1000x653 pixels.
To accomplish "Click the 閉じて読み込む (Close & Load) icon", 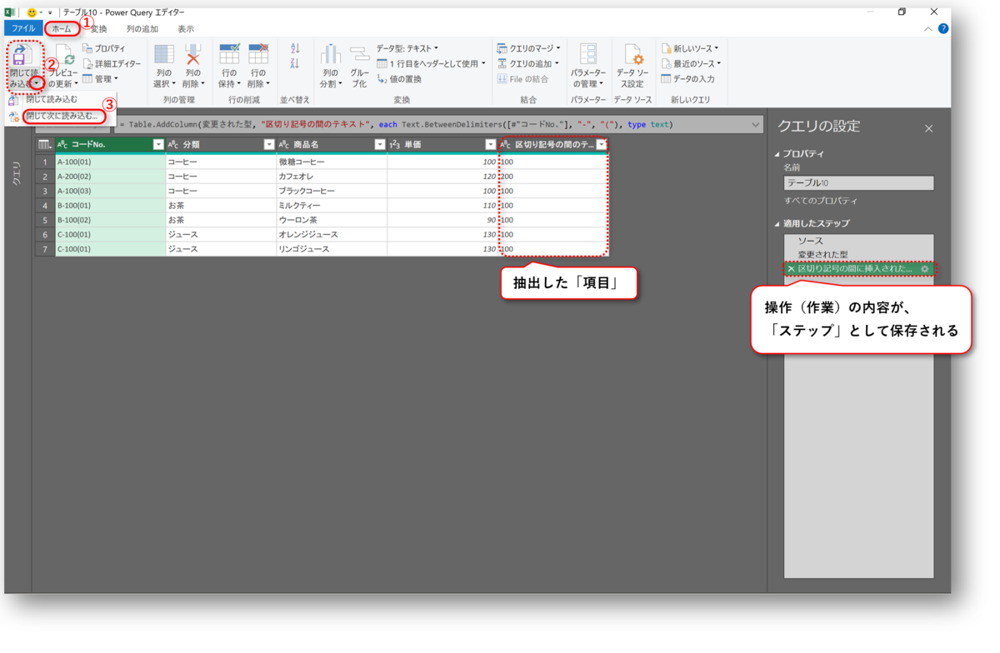I will (x=22, y=57).
